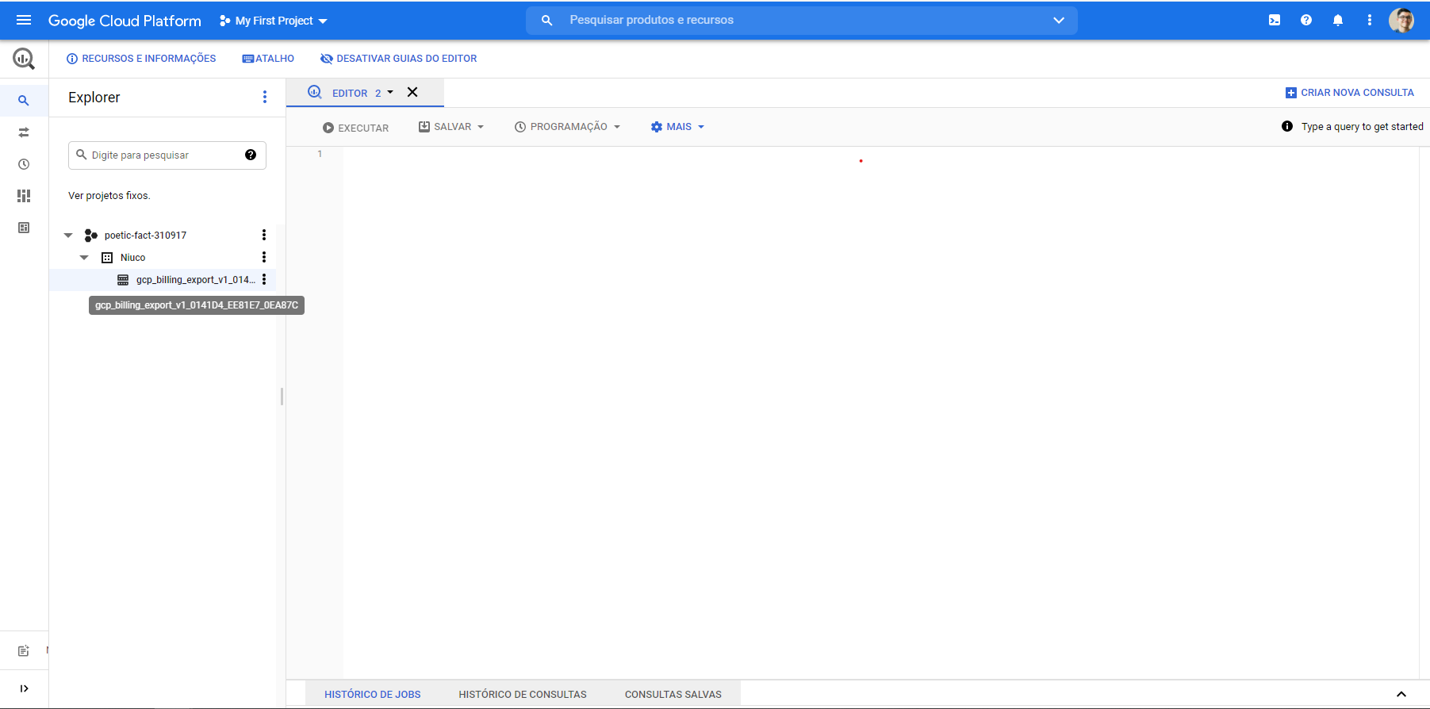Run the query with Executar
Image resolution: width=1430 pixels, height=709 pixels.
[355, 128]
